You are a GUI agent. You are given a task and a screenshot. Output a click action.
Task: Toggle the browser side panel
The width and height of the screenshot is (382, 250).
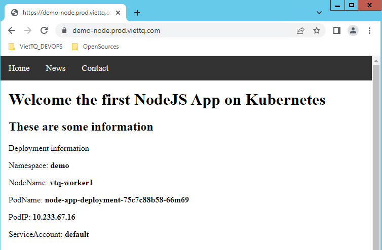336,30
